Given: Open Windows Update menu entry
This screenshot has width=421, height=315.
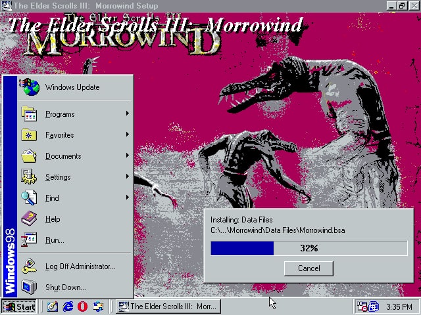Looking at the screenshot, I should click(x=75, y=87).
